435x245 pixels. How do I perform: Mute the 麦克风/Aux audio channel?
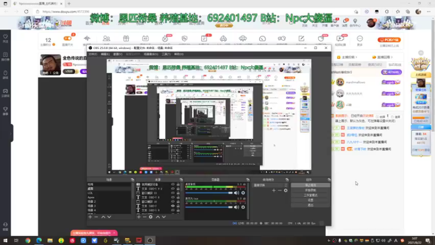click(237, 207)
